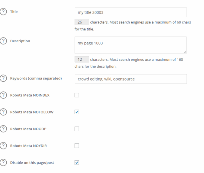Uncheck the Robots Meta NOFOLLOW checkbox
204x173 pixels.
(77, 112)
